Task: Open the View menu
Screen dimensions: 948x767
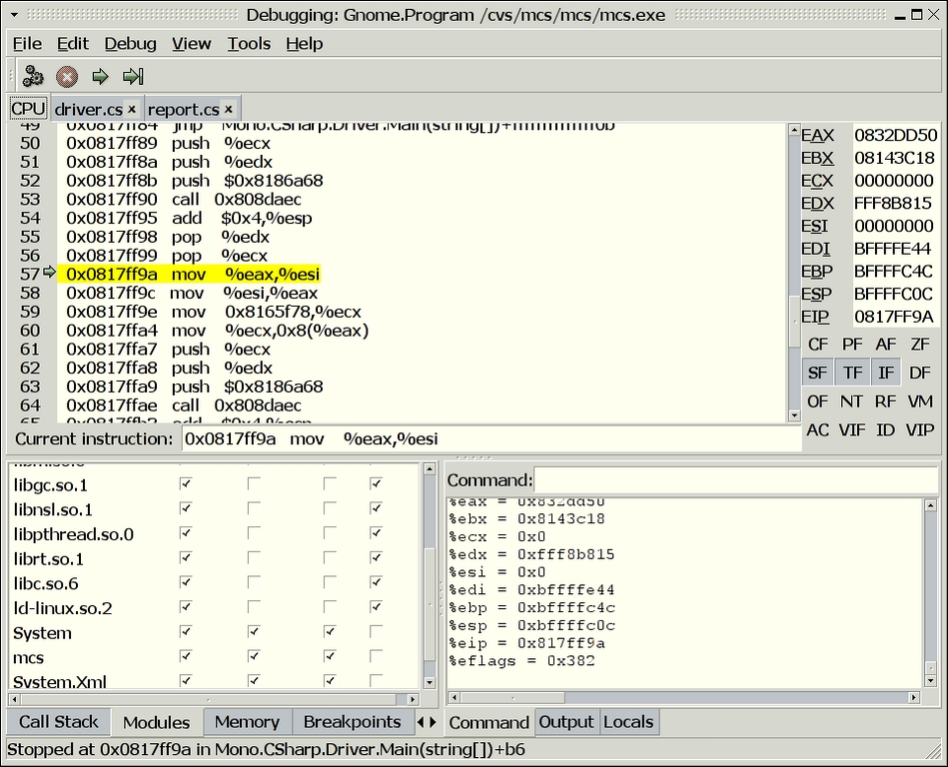Action: pyautogui.click(x=191, y=43)
